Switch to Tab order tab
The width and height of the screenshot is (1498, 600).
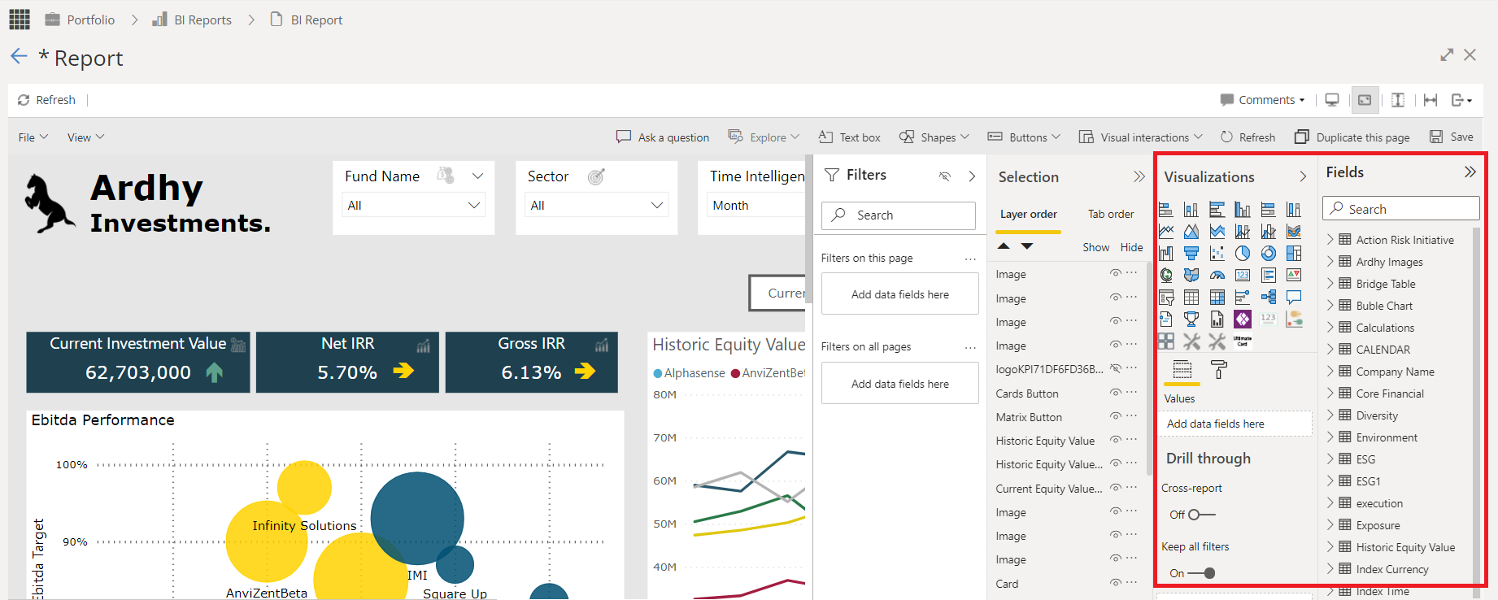[x=1111, y=215]
